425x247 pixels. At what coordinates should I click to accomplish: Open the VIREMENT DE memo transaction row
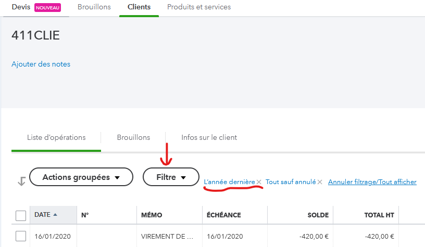pos(167,237)
